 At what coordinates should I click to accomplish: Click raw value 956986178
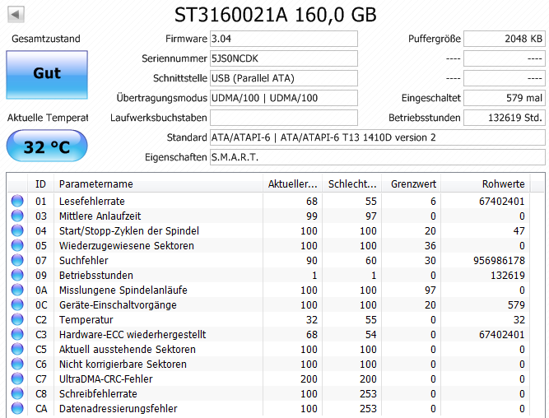pyautogui.click(x=499, y=261)
